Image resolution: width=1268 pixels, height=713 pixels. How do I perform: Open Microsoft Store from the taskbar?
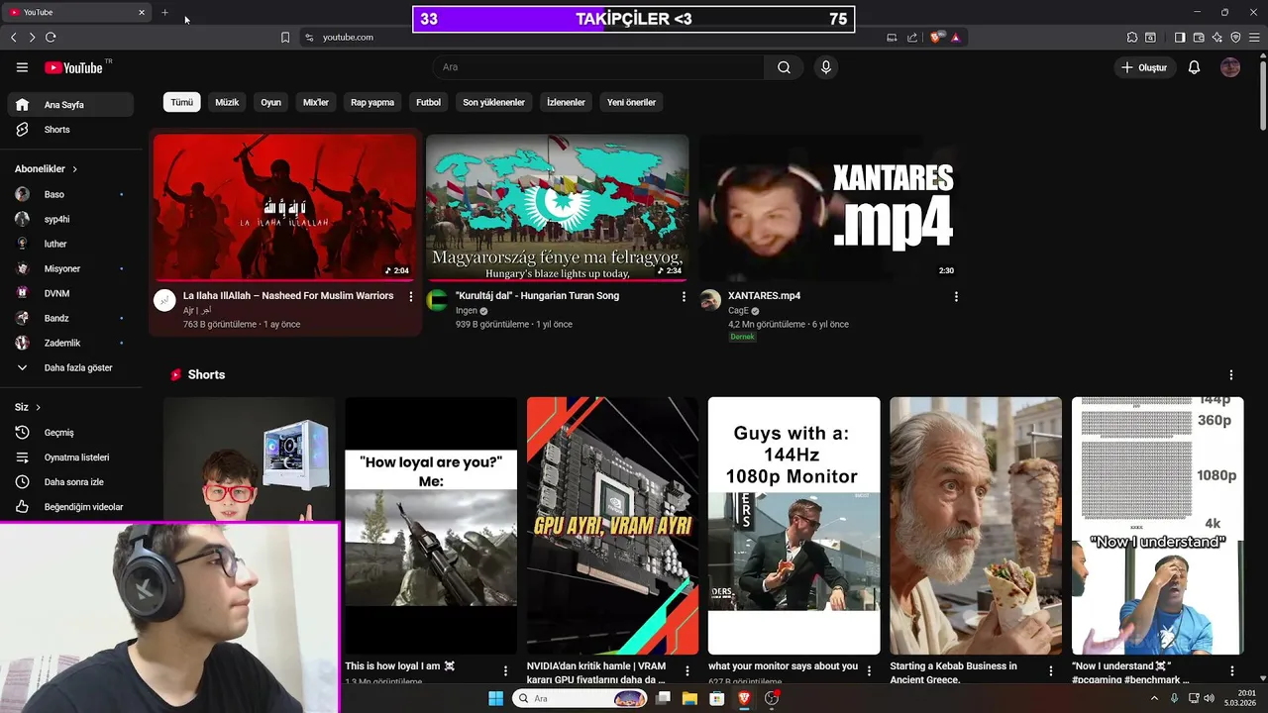716,699
